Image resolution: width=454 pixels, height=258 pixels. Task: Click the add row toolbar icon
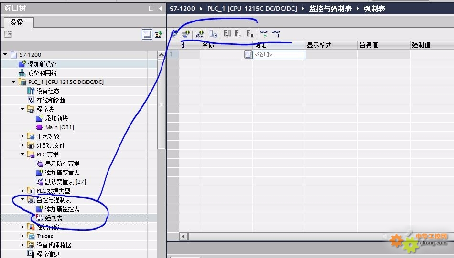pyautogui.click(x=186, y=34)
